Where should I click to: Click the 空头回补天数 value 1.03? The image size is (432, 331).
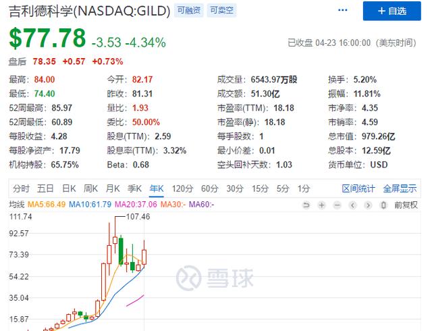pyautogui.click(x=284, y=165)
